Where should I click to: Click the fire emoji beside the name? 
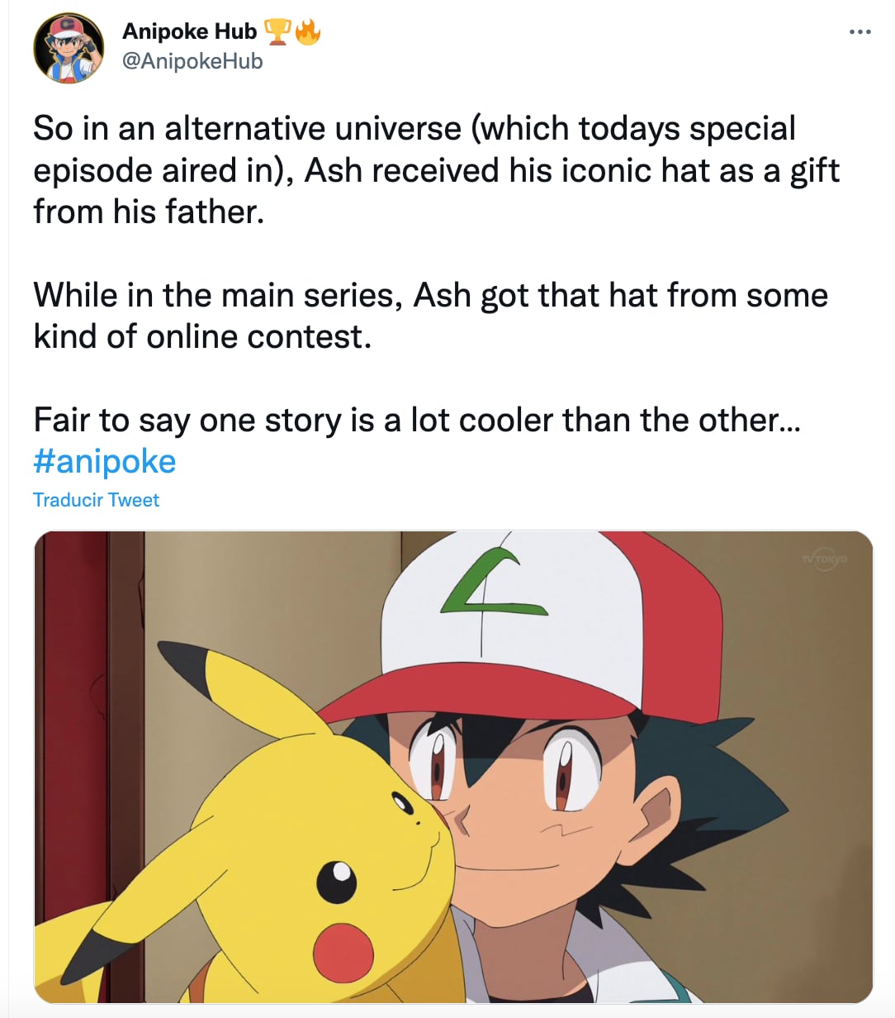[x=308, y=31]
